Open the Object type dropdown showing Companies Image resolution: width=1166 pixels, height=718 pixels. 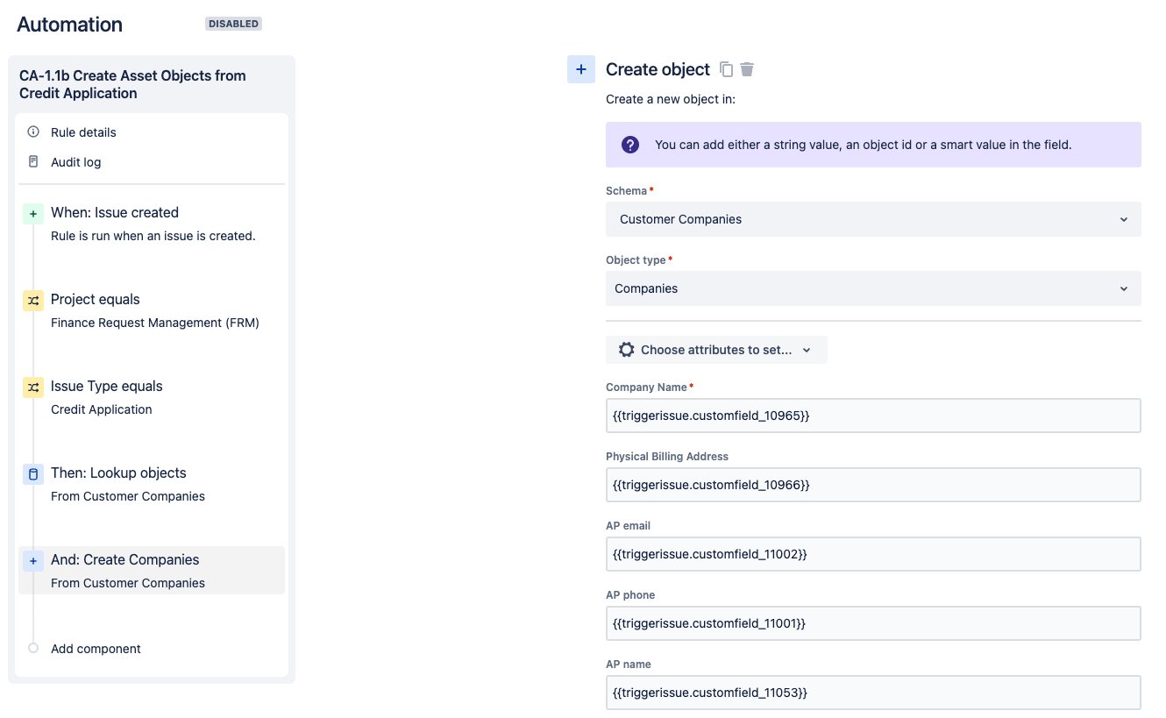tap(872, 288)
